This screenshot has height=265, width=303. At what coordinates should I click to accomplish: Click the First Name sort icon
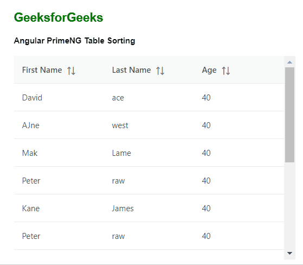point(72,71)
